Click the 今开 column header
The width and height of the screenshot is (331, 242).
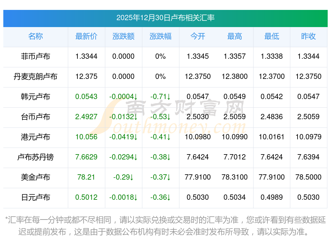pos(198,36)
